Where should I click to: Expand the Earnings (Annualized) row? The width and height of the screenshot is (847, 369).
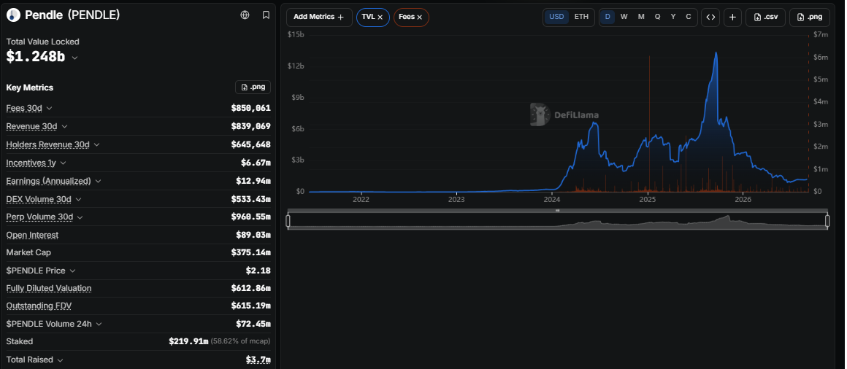(x=99, y=181)
